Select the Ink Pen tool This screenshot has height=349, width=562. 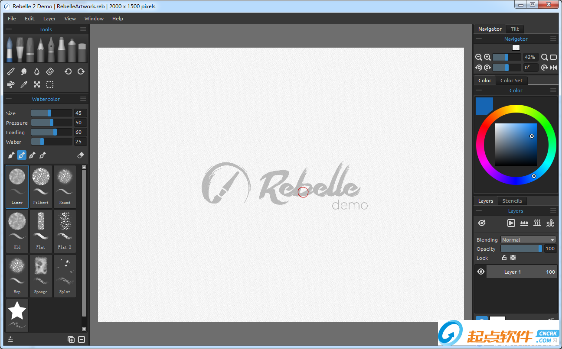pyautogui.click(x=51, y=49)
